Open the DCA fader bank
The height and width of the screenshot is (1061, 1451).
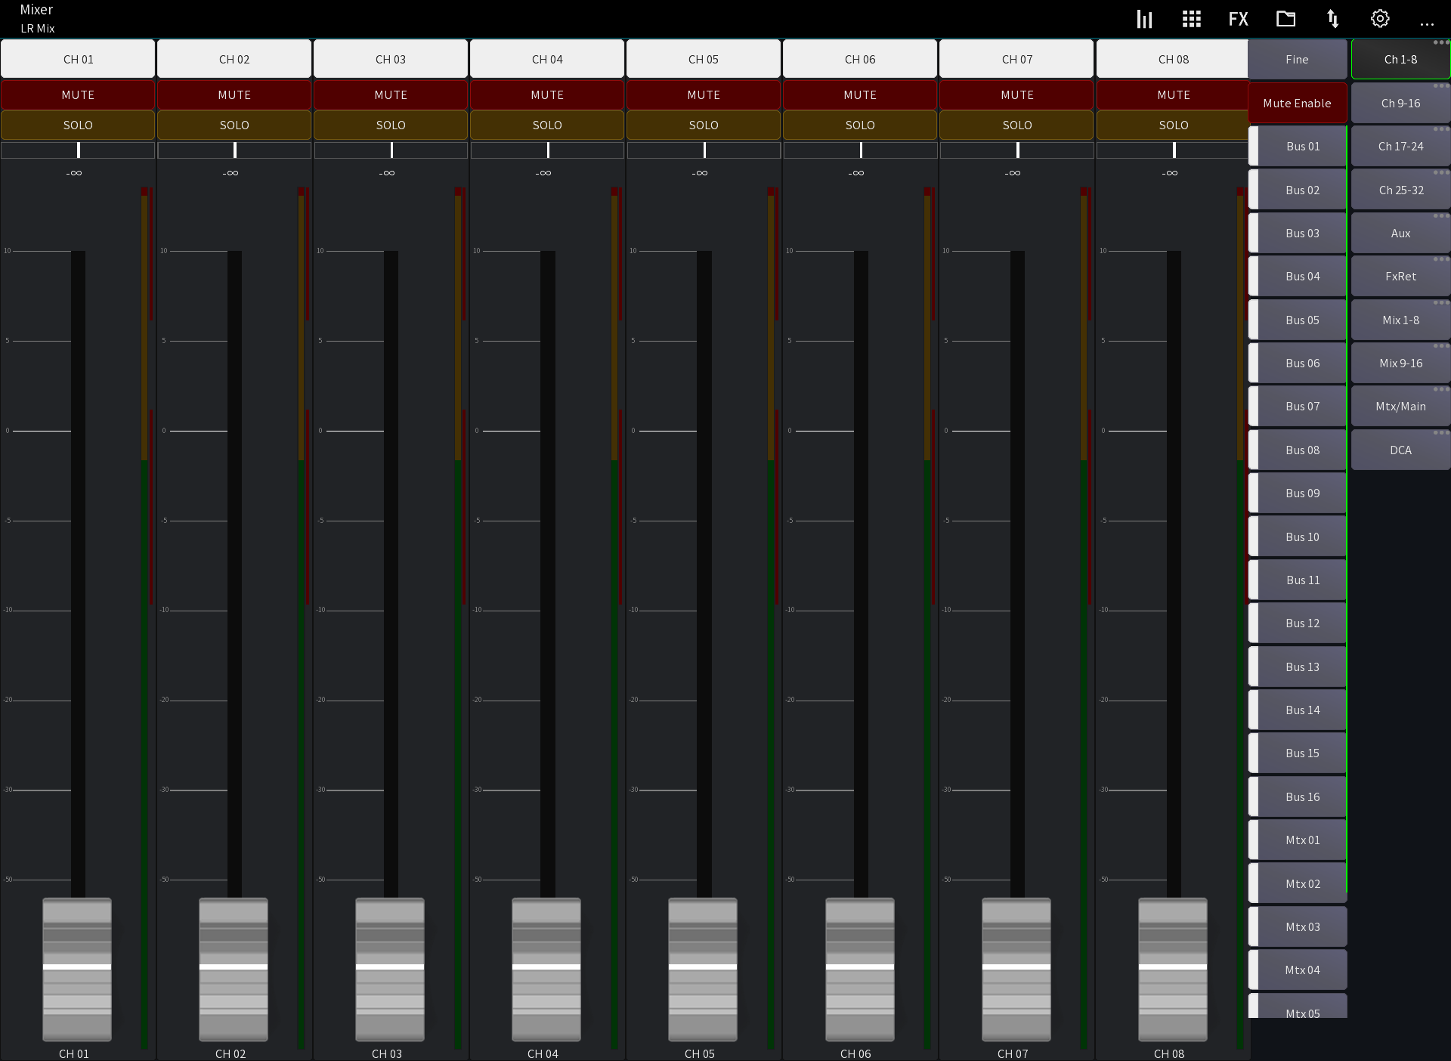(1400, 450)
